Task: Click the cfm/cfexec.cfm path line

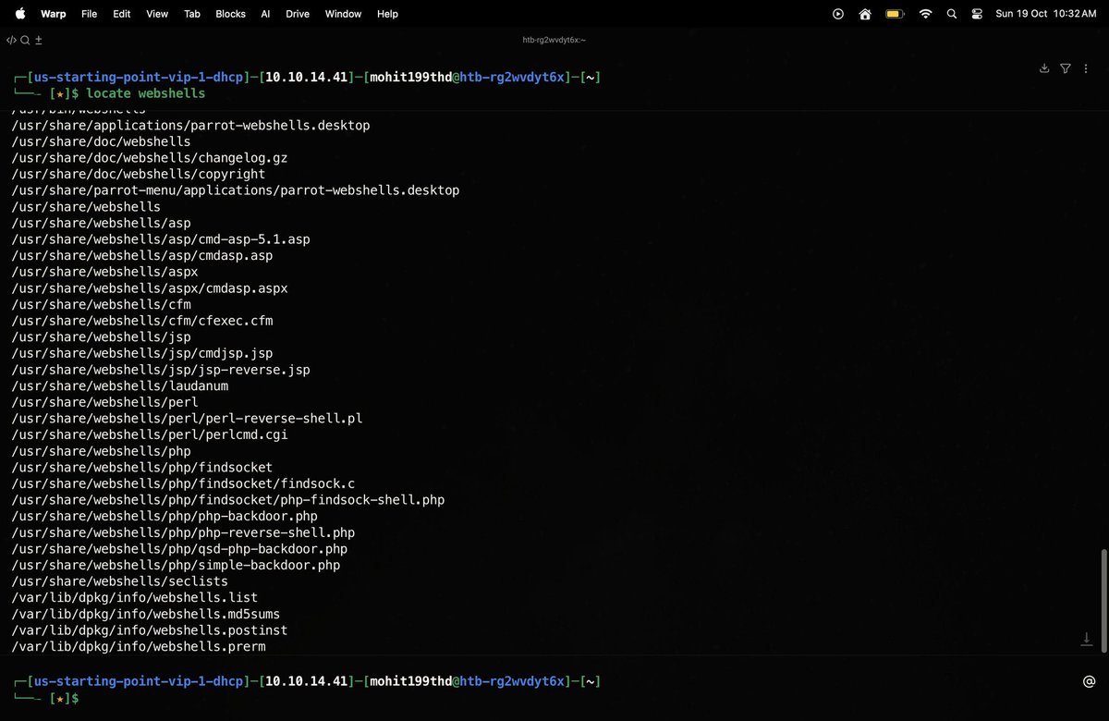Action: click(x=142, y=321)
